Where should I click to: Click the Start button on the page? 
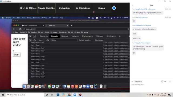(17, 55)
